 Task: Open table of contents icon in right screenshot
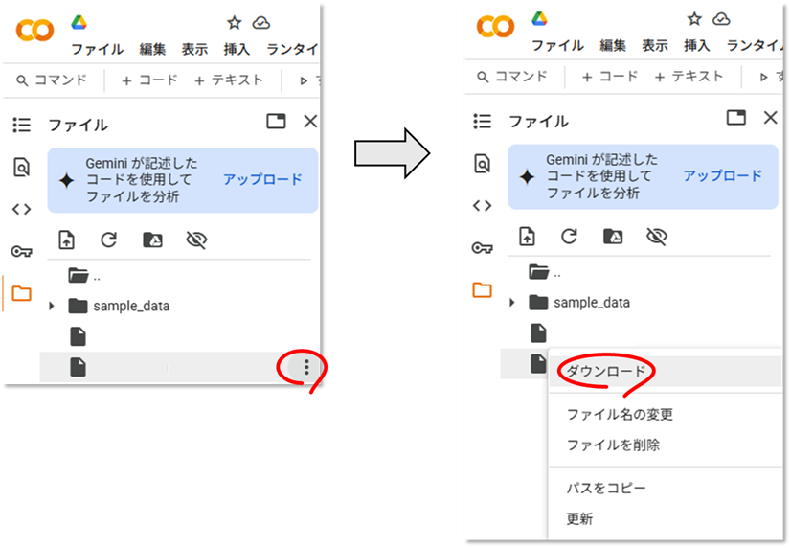point(483,121)
